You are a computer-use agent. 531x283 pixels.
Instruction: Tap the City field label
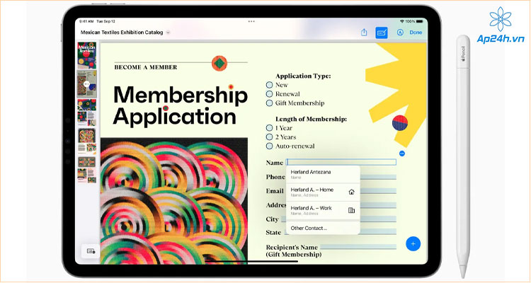(x=272, y=219)
